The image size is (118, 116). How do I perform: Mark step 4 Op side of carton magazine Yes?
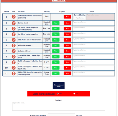point(56,34)
